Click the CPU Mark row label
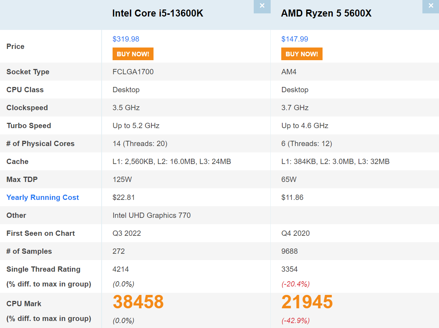Screen dimensions: 439x328 (24, 304)
